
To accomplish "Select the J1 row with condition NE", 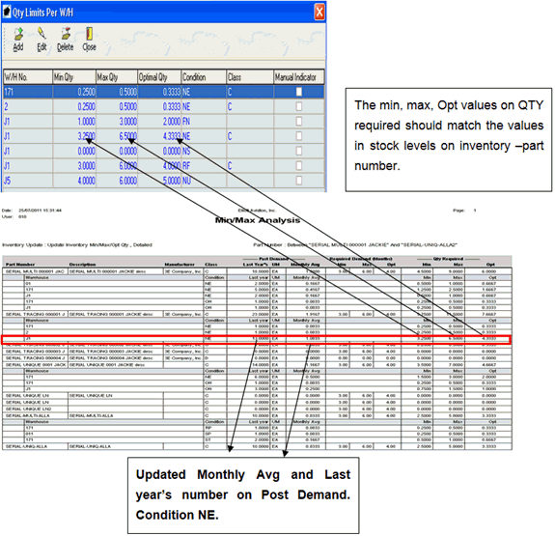I will [x=163, y=136].
